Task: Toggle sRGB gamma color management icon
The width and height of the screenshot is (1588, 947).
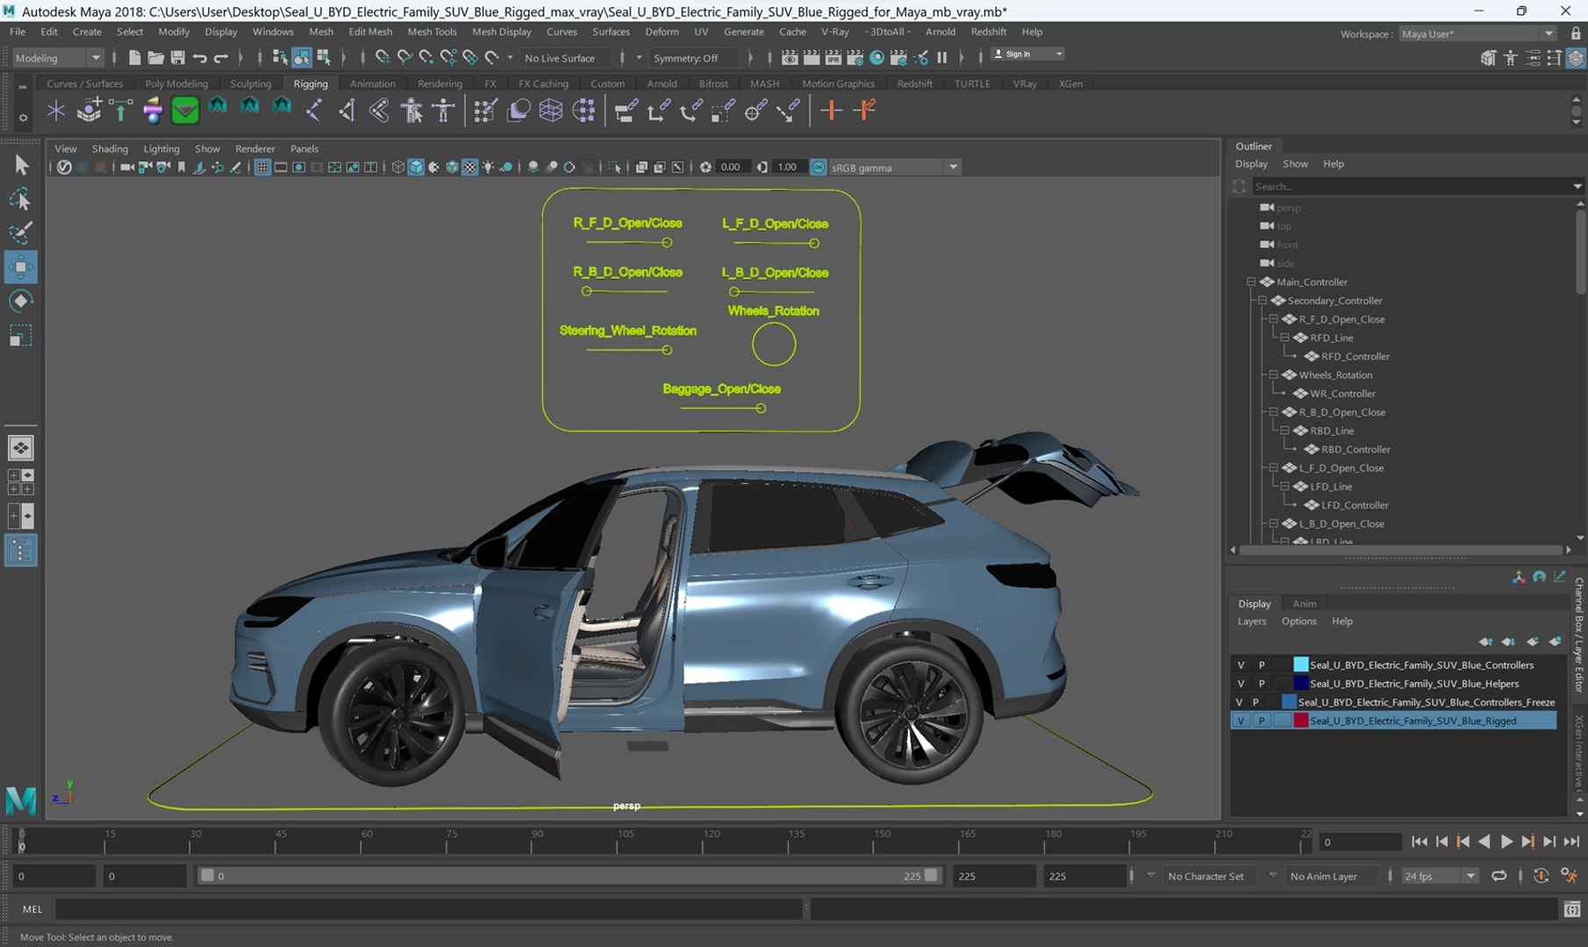Action: [x=818, y=167]
